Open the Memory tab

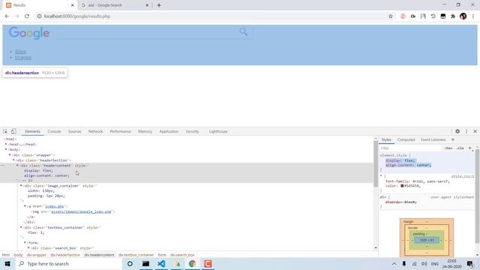[x=145, y=131]
